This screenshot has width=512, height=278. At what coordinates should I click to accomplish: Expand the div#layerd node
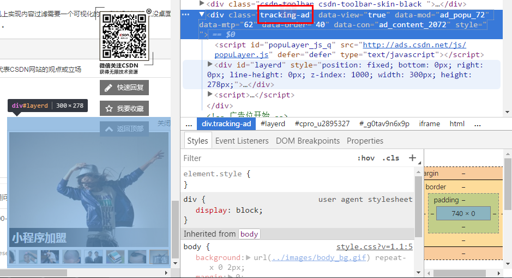pyautogui.click(x=210, y=65)
